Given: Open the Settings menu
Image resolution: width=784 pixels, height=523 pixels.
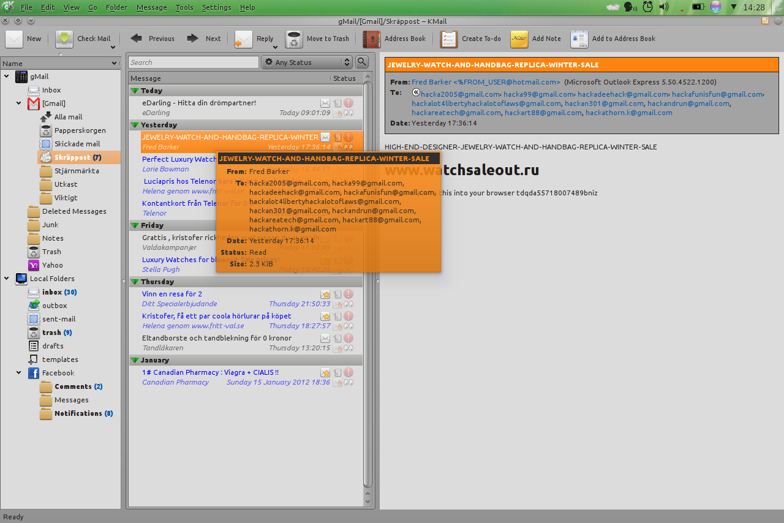Looking at the screenshot, I should point(216,7).
